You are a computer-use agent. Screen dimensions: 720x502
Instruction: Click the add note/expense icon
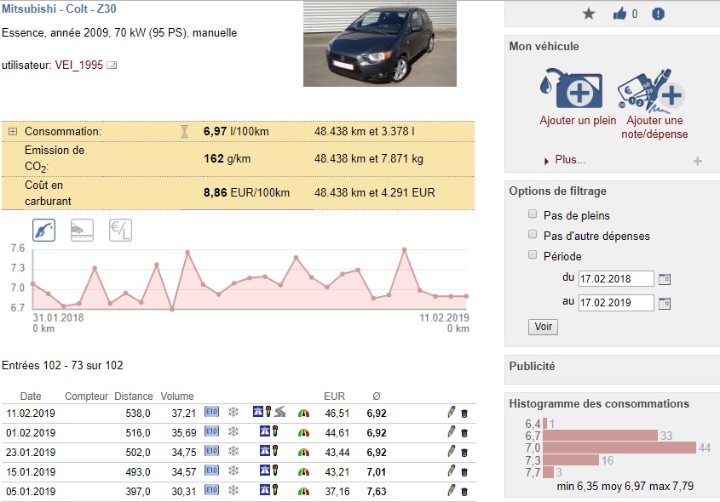[652, 90]
